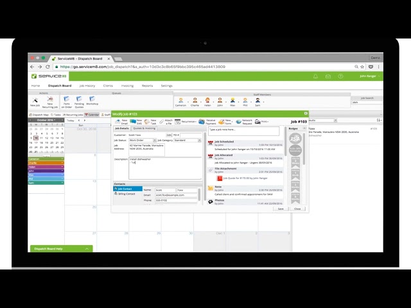Toggle Max's calendar color bar
Screen dimensions: 411x308
click(x=46, y=175)
